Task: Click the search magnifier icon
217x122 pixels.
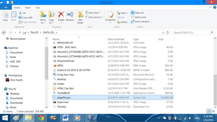Action: click(x=212, y=33)
